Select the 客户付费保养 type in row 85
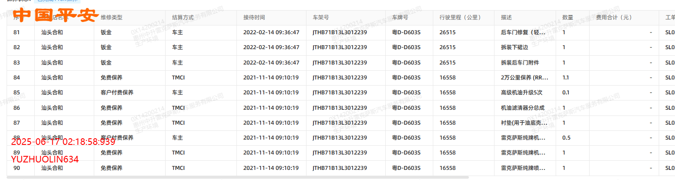The height and width of the screenshot is (180, 675). click(x=117, y=93)
